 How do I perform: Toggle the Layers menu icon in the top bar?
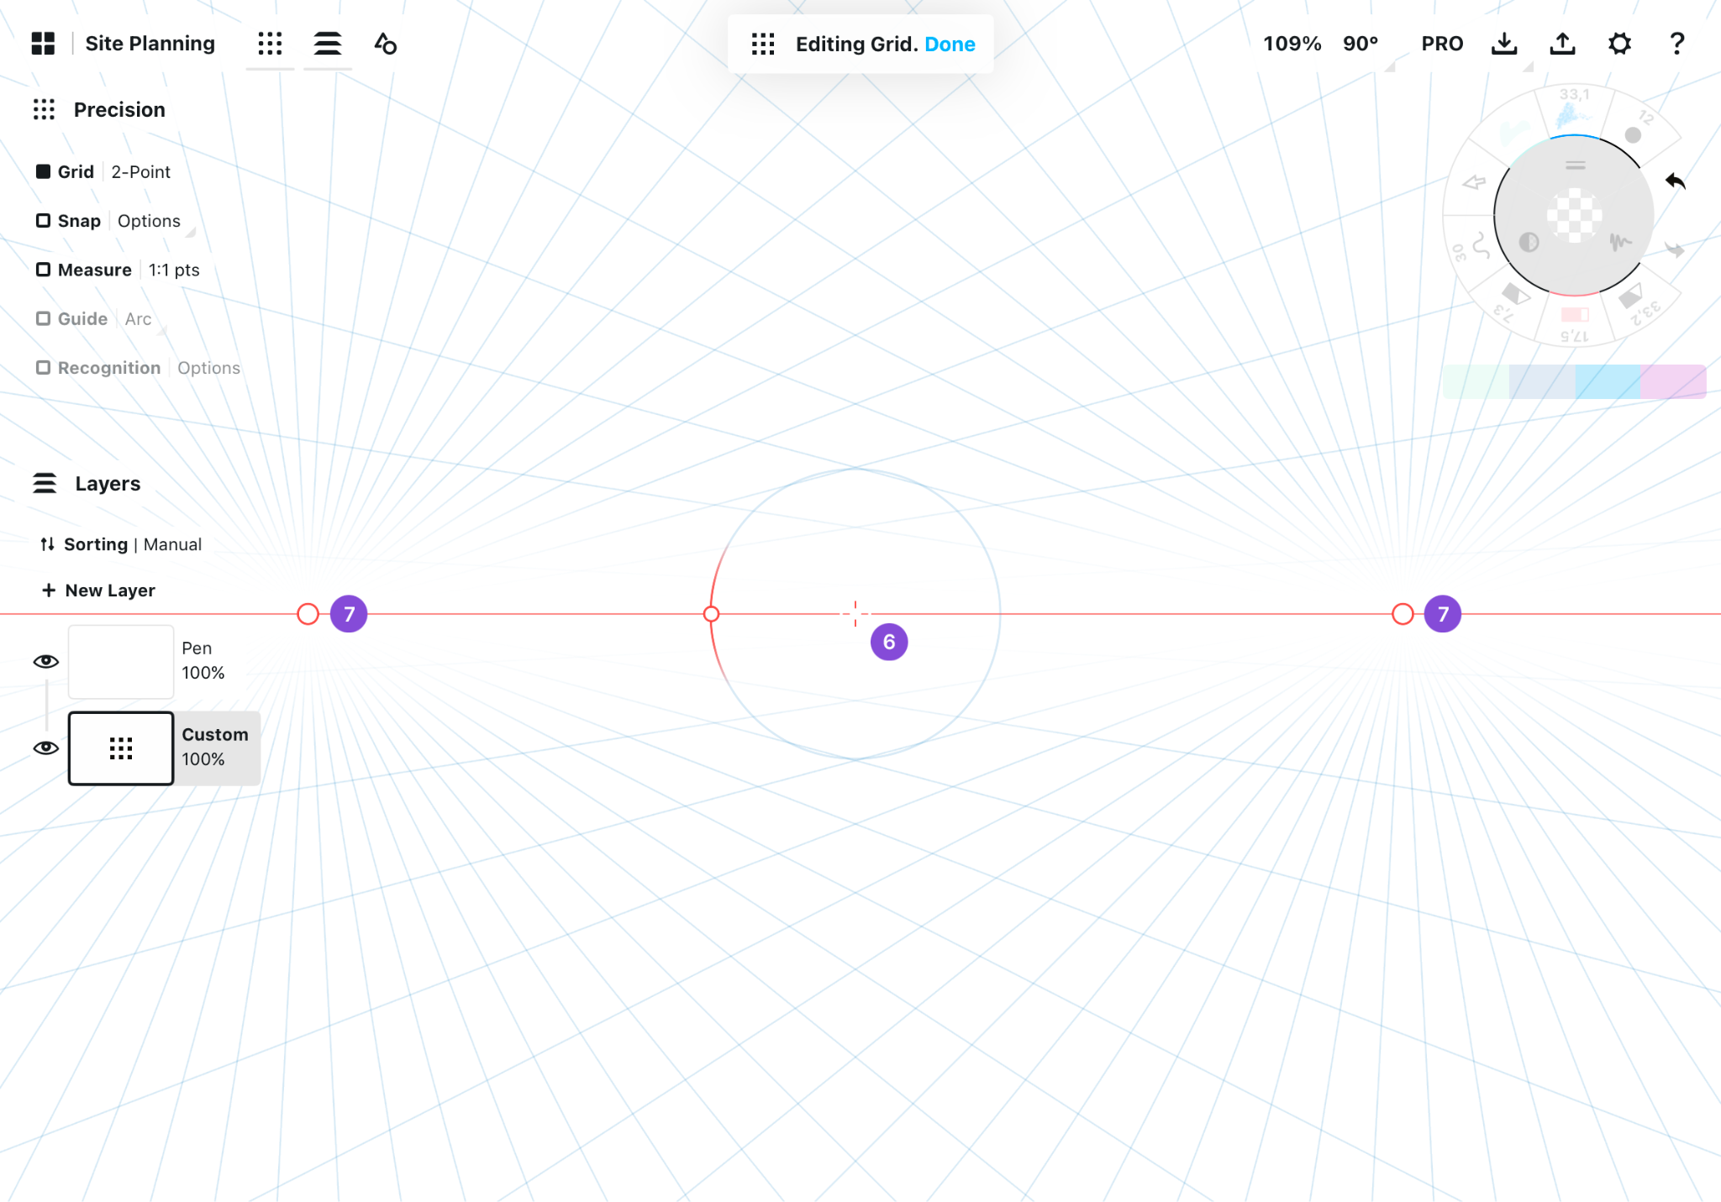pos(328,44)
